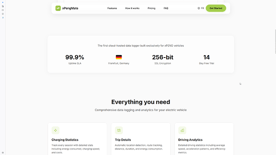Click the blue square icon in left sidebar
The height and width of the screenshot is (155, 276).
click(3, 2)
